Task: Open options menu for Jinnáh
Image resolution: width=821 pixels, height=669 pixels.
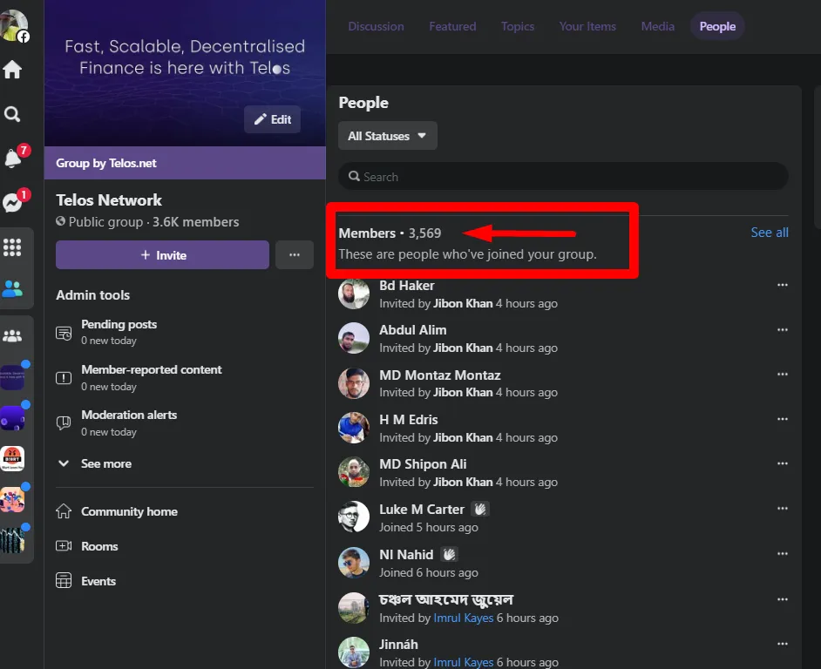Action: (783, 644)
